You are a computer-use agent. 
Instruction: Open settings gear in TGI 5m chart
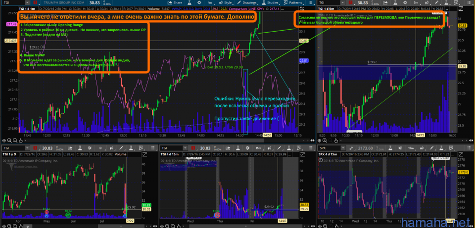(x=405, y=3)
